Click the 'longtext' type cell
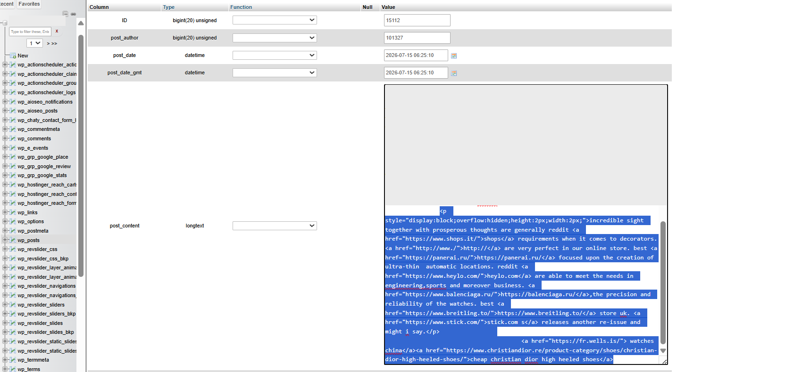The width and height of the screenshot is (794, 372). tap(195, 226)
